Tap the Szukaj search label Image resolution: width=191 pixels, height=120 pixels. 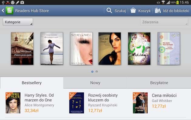[120, 11]
